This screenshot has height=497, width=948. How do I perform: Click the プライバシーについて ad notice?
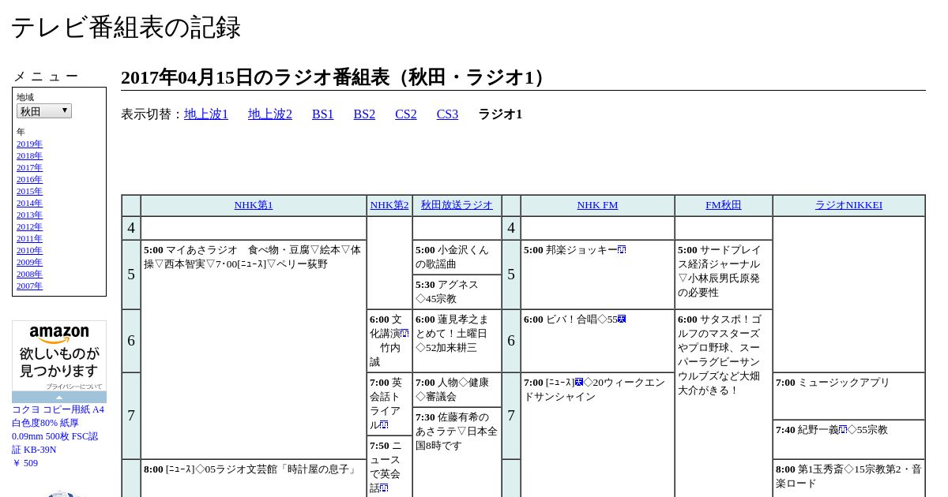click(73, 387)
